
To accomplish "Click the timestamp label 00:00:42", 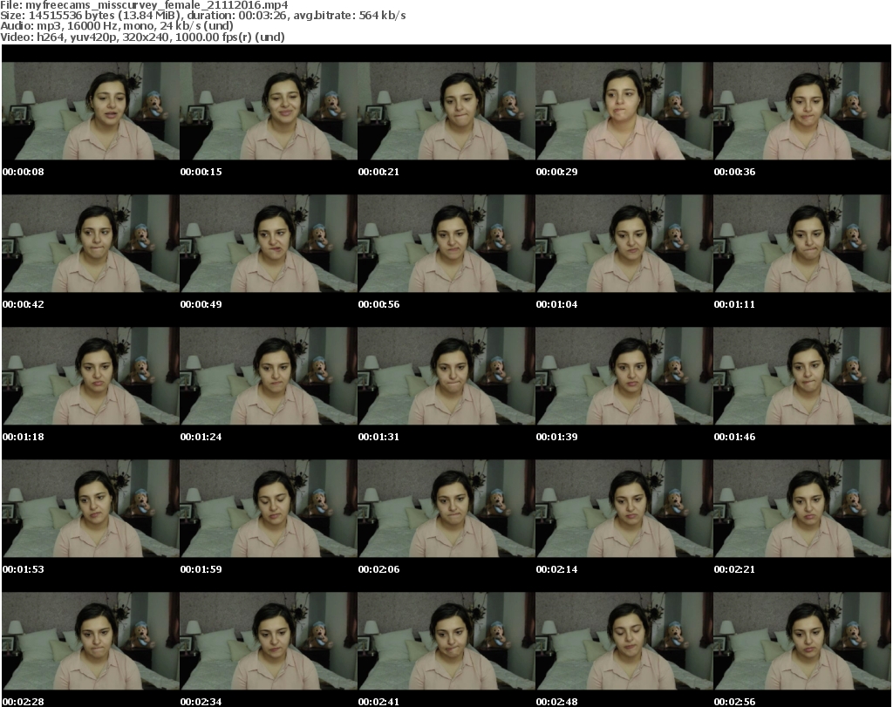I will tap(24, 304).
